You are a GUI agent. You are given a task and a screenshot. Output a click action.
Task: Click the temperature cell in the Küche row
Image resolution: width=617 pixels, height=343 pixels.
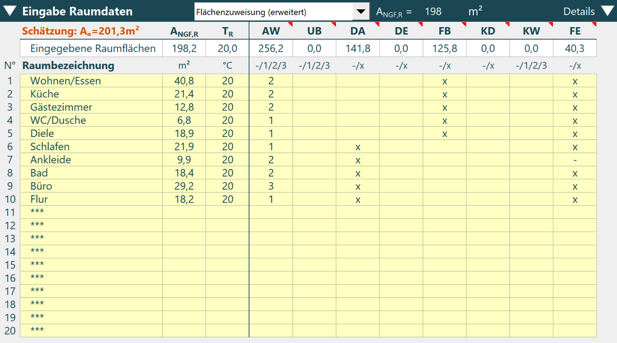point(228,94)
